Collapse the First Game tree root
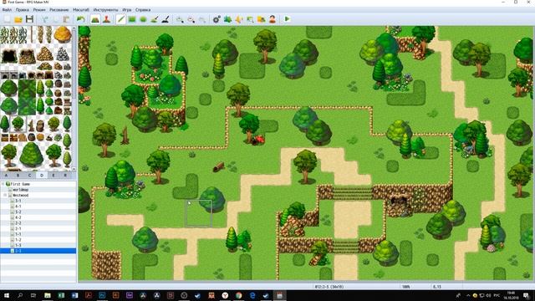The width and height of the screenshot is (535, 301). point(3,184)
